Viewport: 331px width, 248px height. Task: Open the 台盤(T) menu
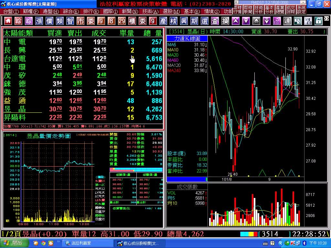11,11
